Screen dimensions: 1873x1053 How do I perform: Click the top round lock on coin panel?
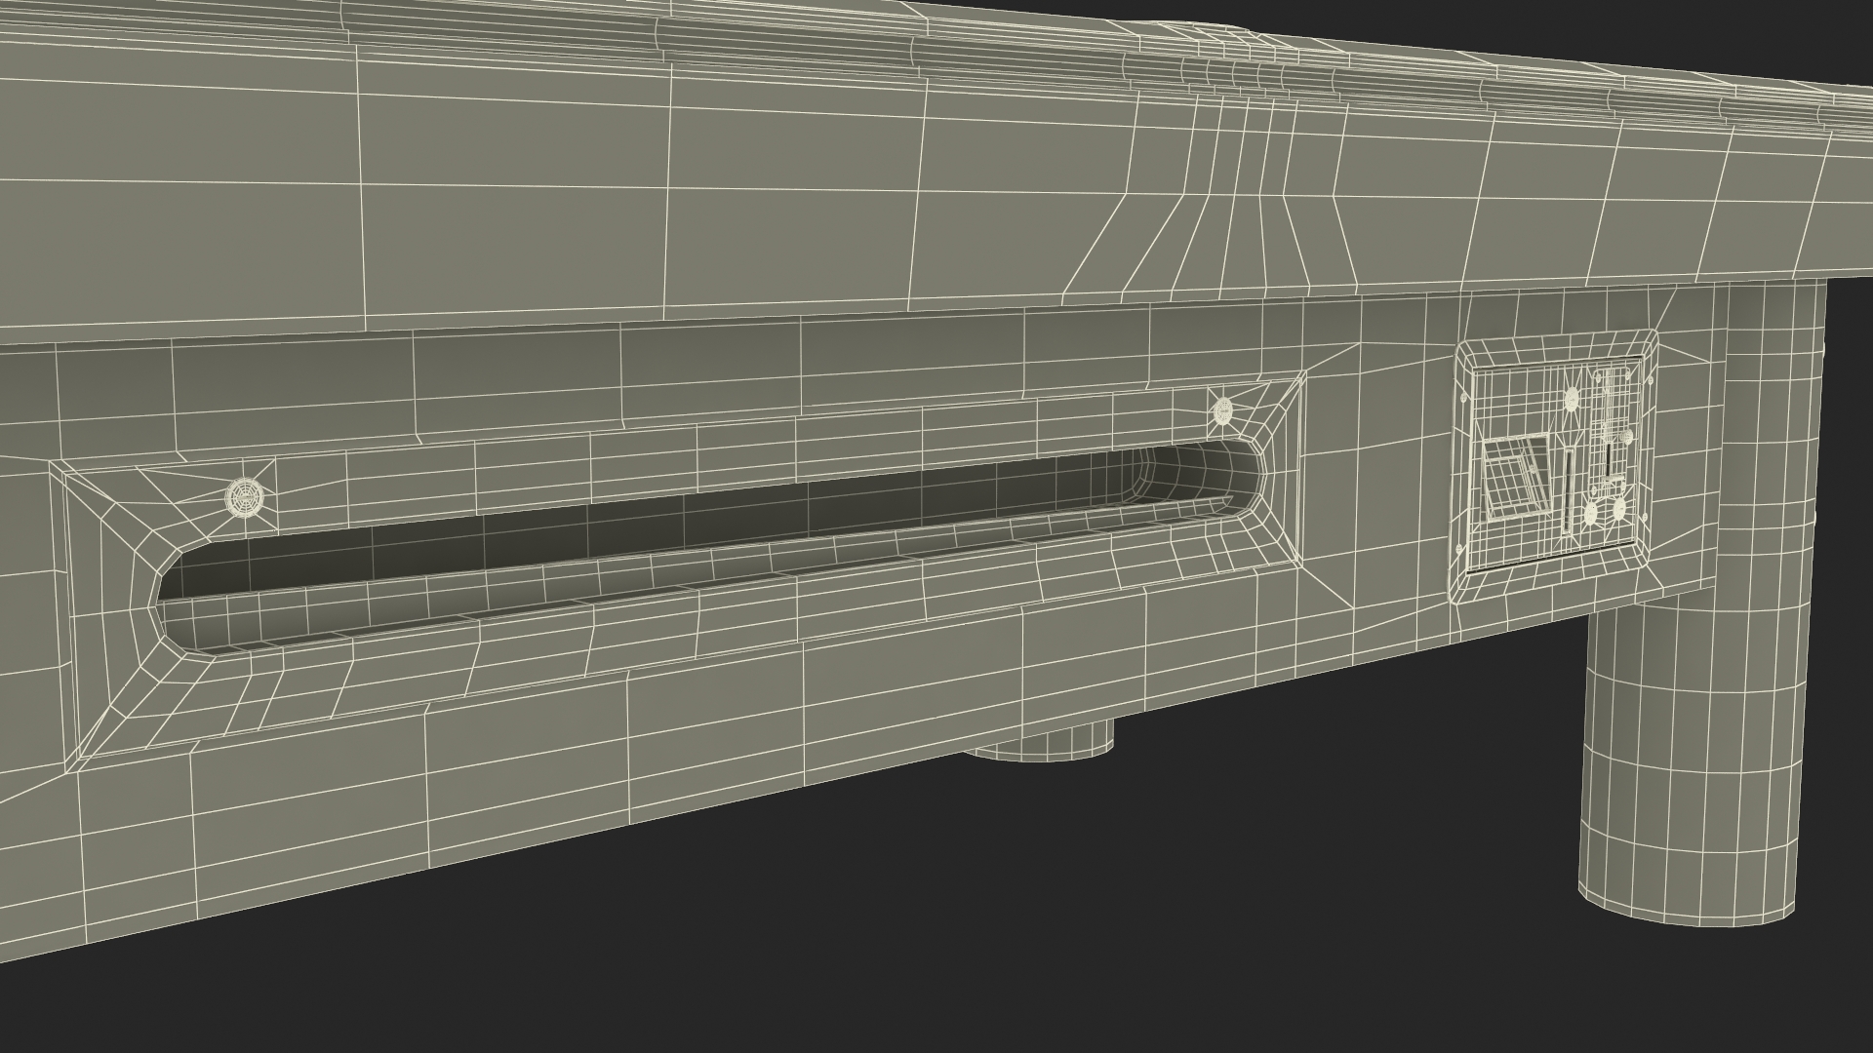1572,399
